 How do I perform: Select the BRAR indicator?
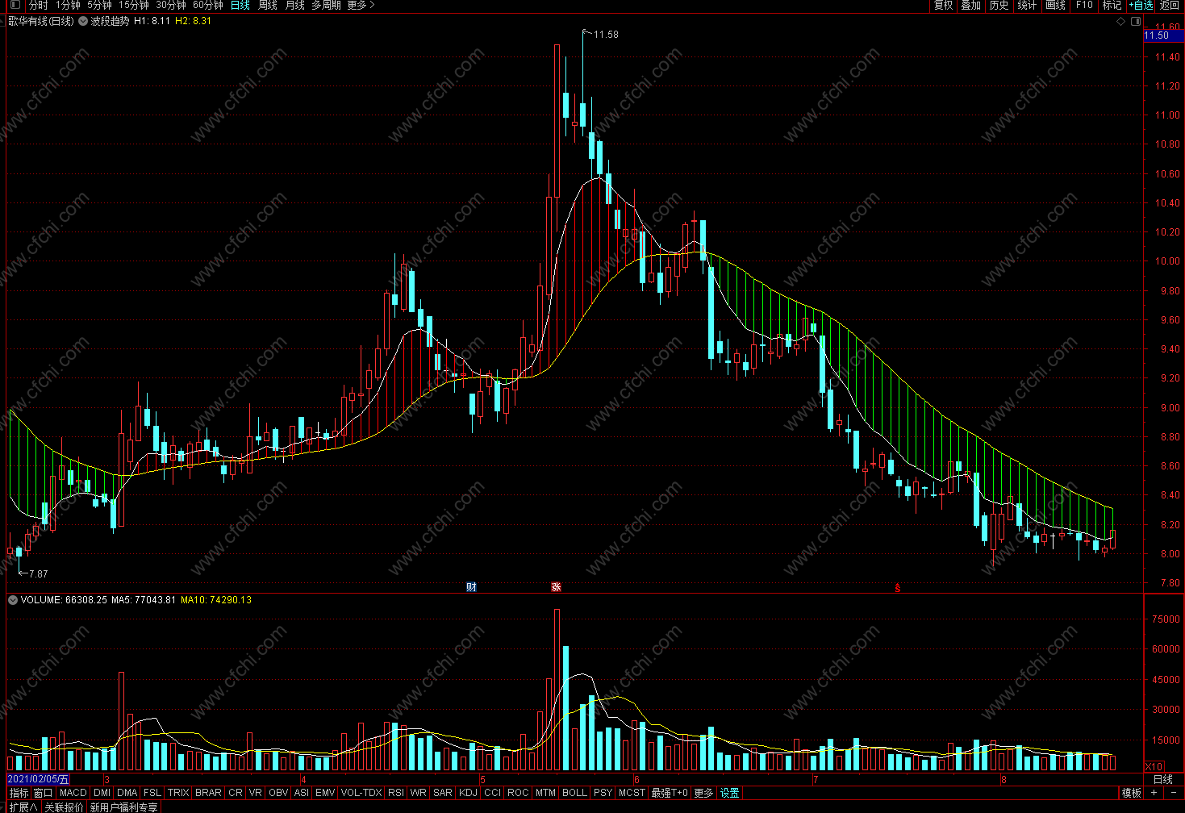click(x=208, y=793)
